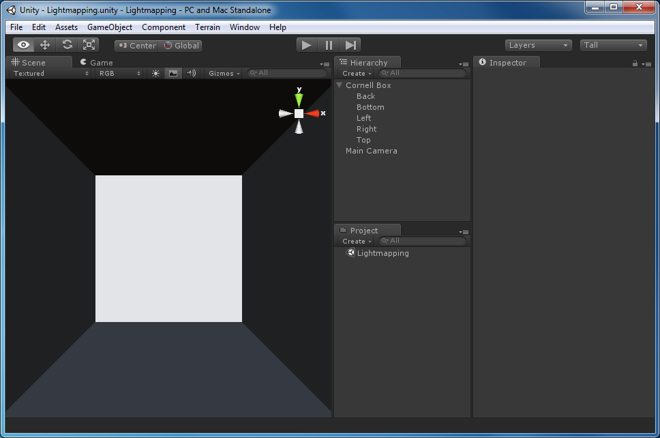The height and width of the screenshot is (438, 660).
Task: Select the Hand (view) tool
Action: [x=24, y=44]
